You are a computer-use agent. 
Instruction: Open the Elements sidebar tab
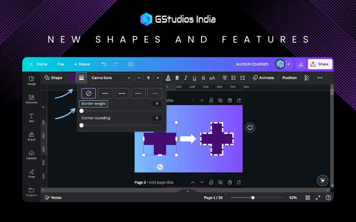pos(32,99)
